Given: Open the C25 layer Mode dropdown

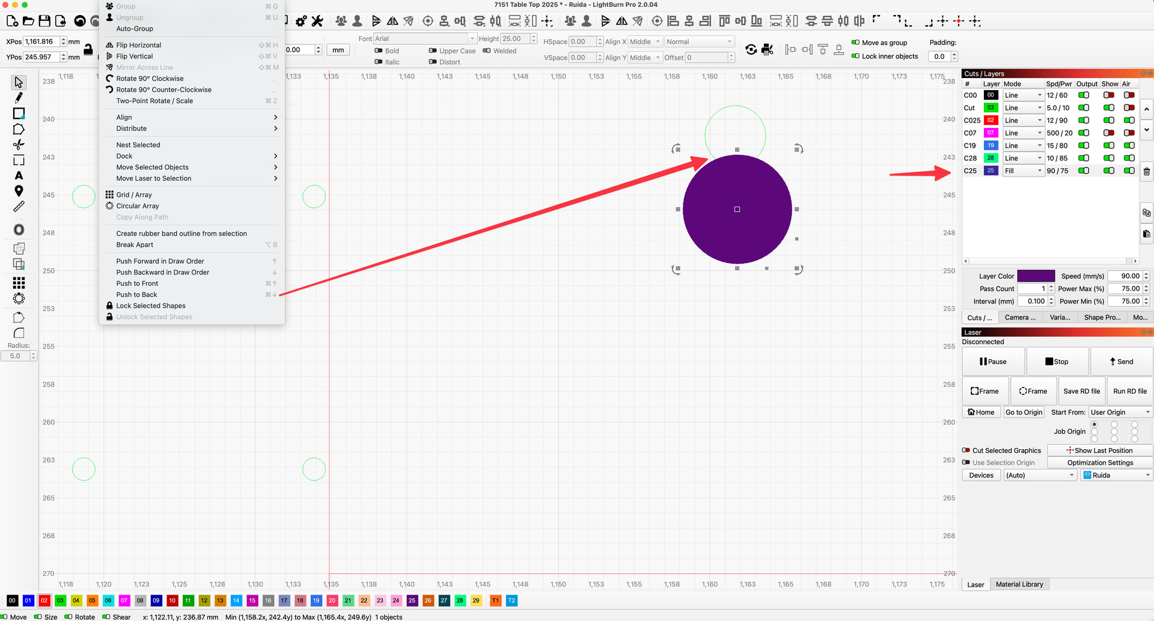Looking at the screenshot, I should tap(1023, 171).
